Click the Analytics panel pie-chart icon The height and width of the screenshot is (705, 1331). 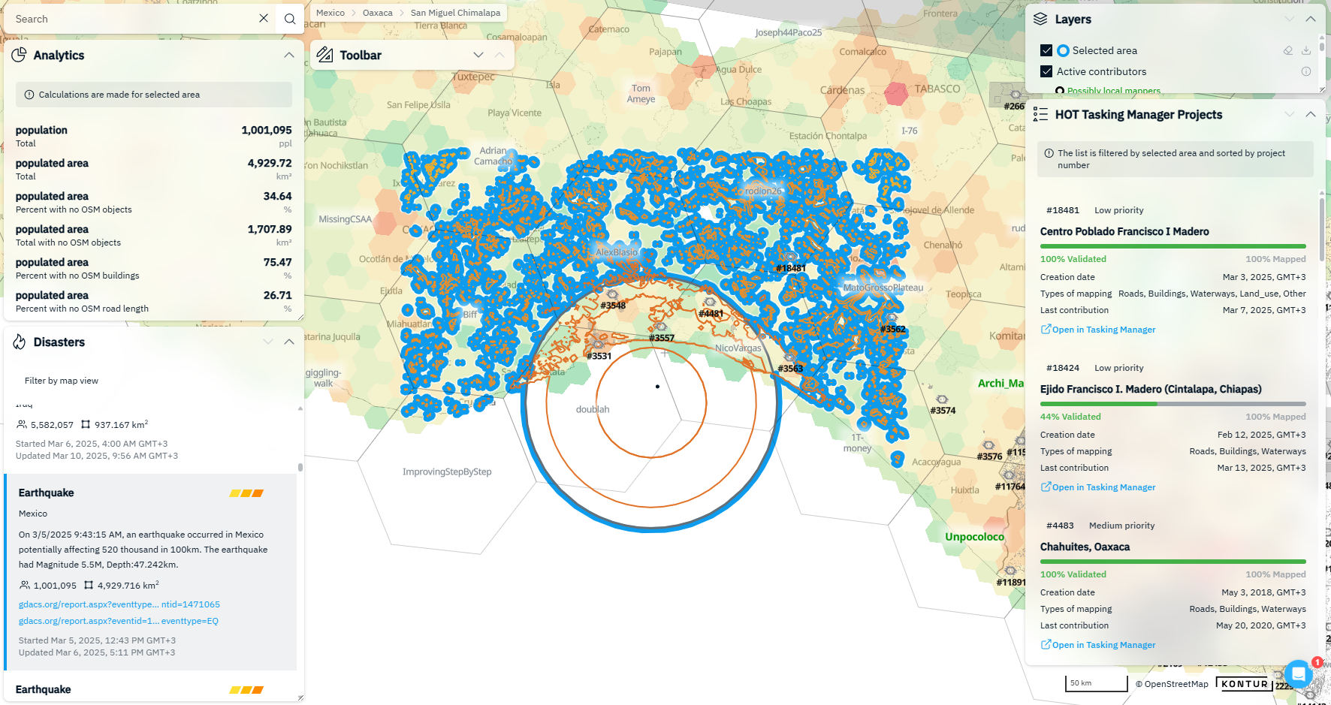point(20,55)
